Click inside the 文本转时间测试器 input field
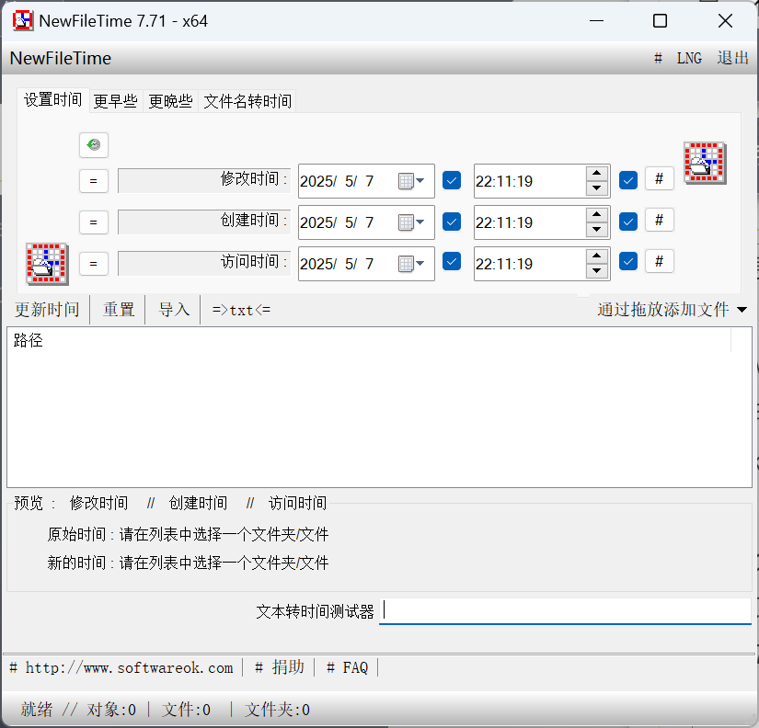This screenshot has height=728, width=759. click(x=565, y=609)
